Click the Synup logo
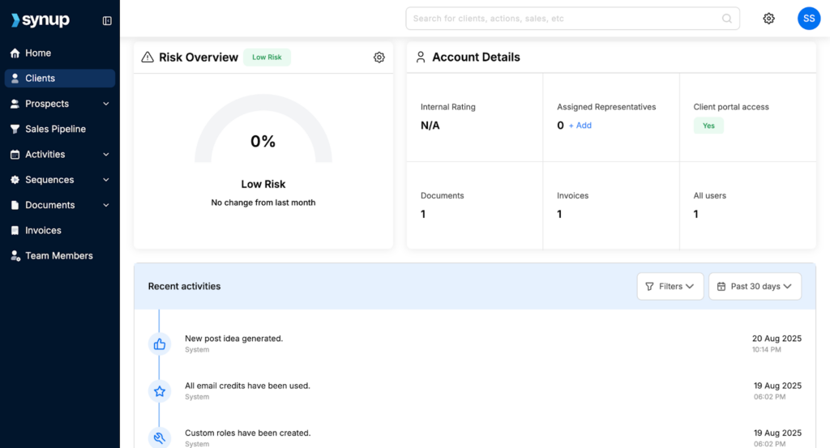 (41, 20)
